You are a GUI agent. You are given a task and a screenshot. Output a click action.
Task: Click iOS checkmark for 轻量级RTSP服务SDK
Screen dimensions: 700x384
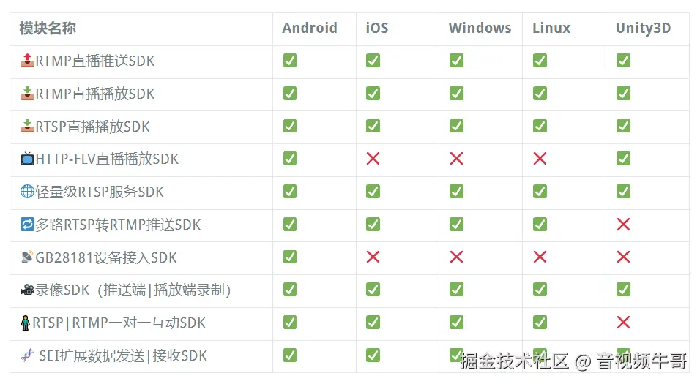point(373,192)
